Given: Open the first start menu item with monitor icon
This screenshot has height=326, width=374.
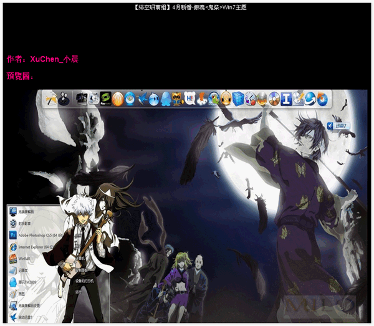Looking at the screenshot, I should [x=21, y=211].
